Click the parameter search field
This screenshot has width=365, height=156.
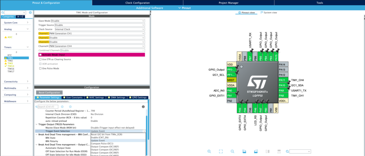[x=48, y=107]
